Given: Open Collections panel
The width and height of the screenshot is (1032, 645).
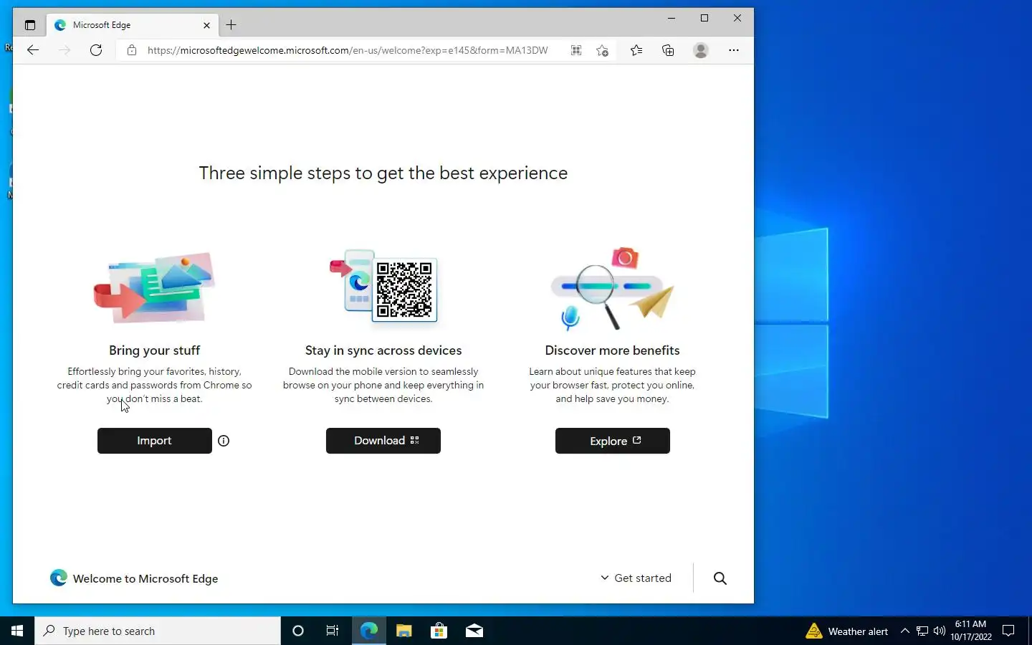Looking at the screenshot, I should click(x=668, y=50).
